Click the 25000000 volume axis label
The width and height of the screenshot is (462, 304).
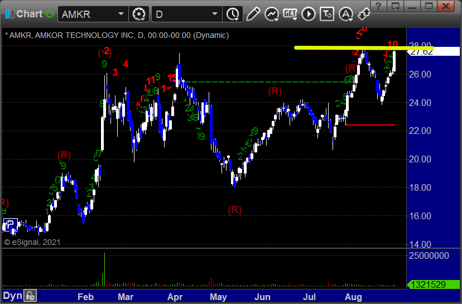tap(429, 255)
